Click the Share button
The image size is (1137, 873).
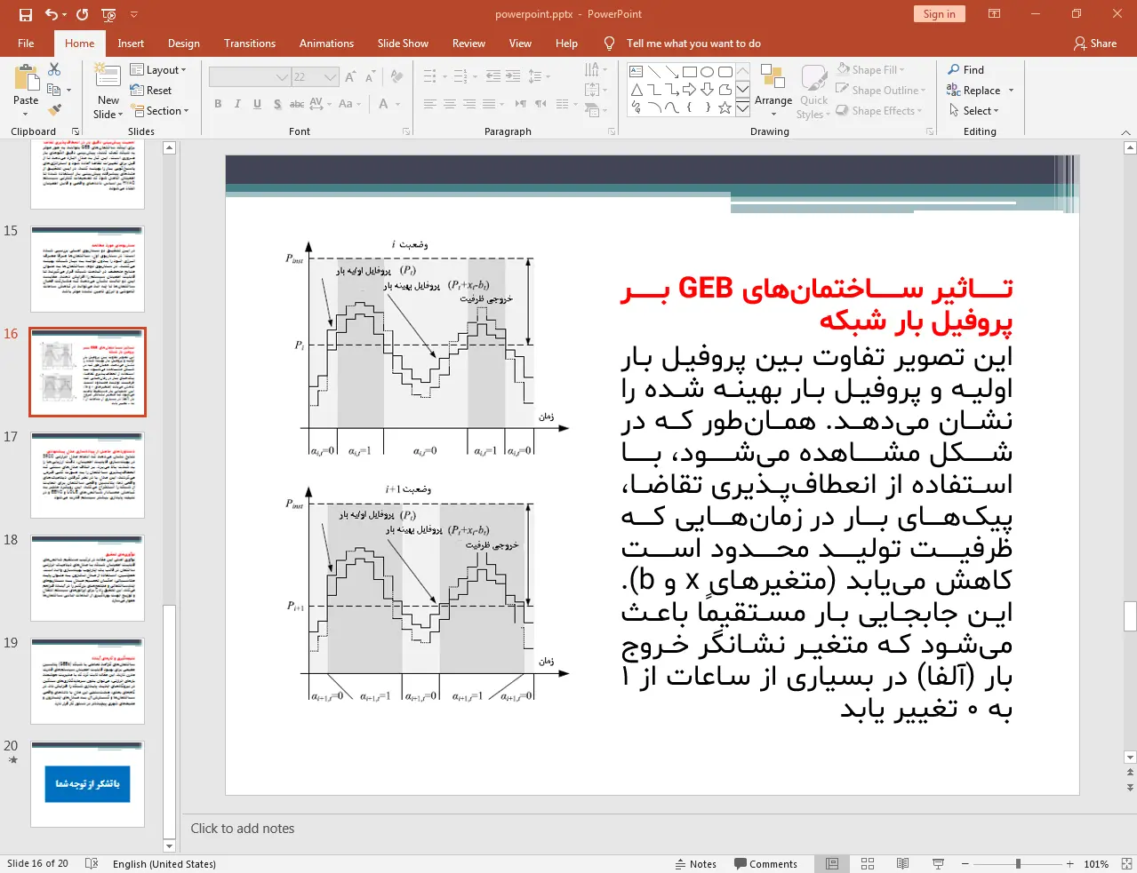point(1095,44)
